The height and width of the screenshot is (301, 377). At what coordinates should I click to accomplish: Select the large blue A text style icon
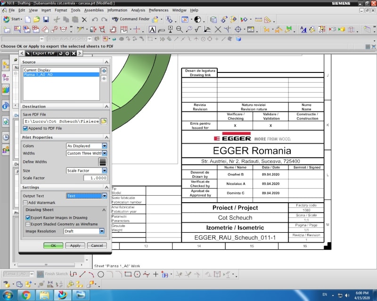pyautogui.click(x=303, y=29)
